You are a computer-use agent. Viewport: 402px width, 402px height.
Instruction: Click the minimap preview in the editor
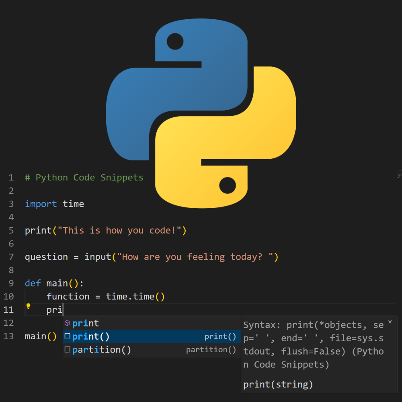click(x=399, y=174)
